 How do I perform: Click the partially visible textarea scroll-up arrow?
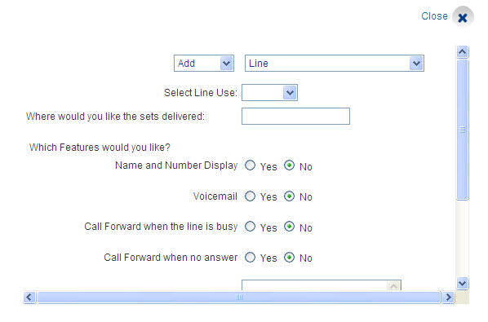tap(393, 285)
